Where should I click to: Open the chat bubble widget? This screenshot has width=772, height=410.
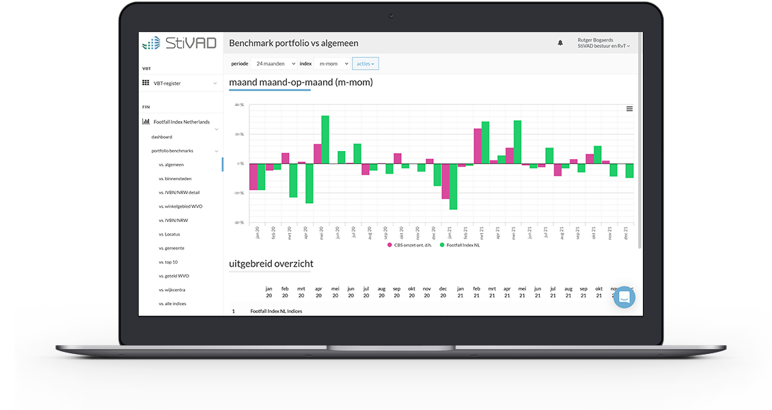pos(624,297)
